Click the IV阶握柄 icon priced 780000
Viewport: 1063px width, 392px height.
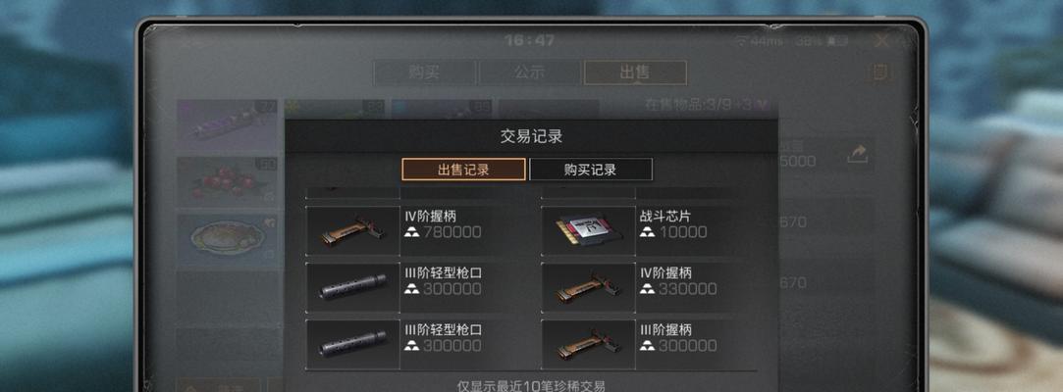coord(353,231)
